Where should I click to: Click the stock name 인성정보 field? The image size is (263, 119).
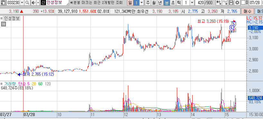(57, 3)
